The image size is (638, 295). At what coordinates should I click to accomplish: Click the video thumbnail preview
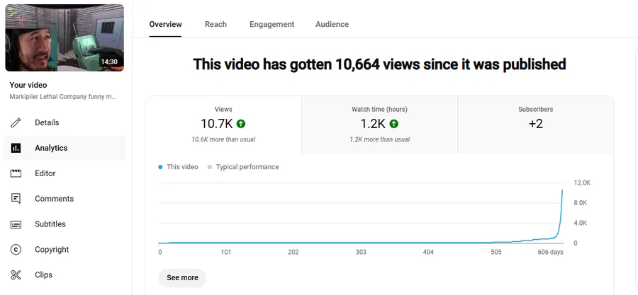click(65, 37)
